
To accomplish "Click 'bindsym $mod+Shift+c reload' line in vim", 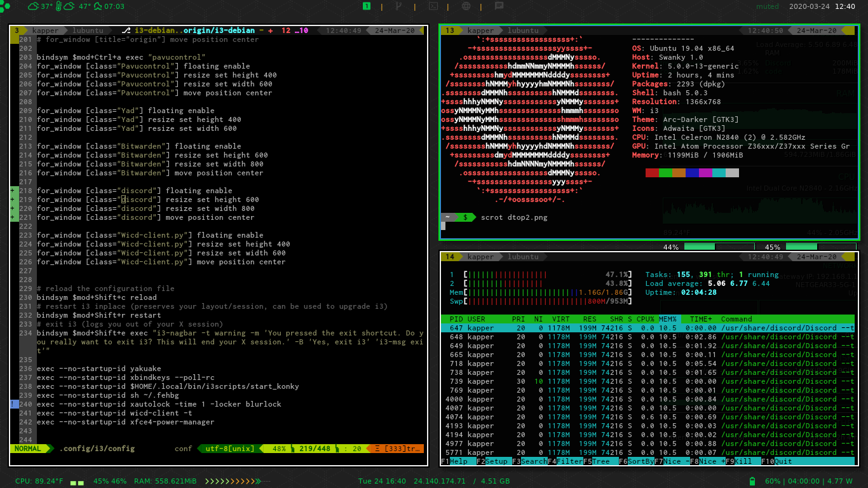I will 97,297.
